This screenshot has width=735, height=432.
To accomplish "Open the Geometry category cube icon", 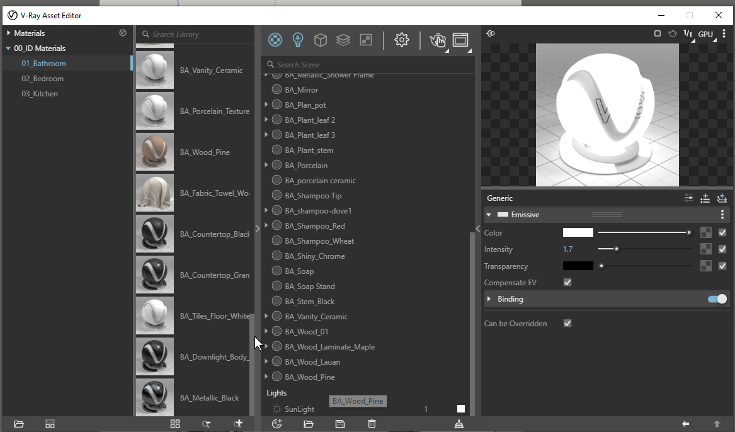I will [321, 40].
